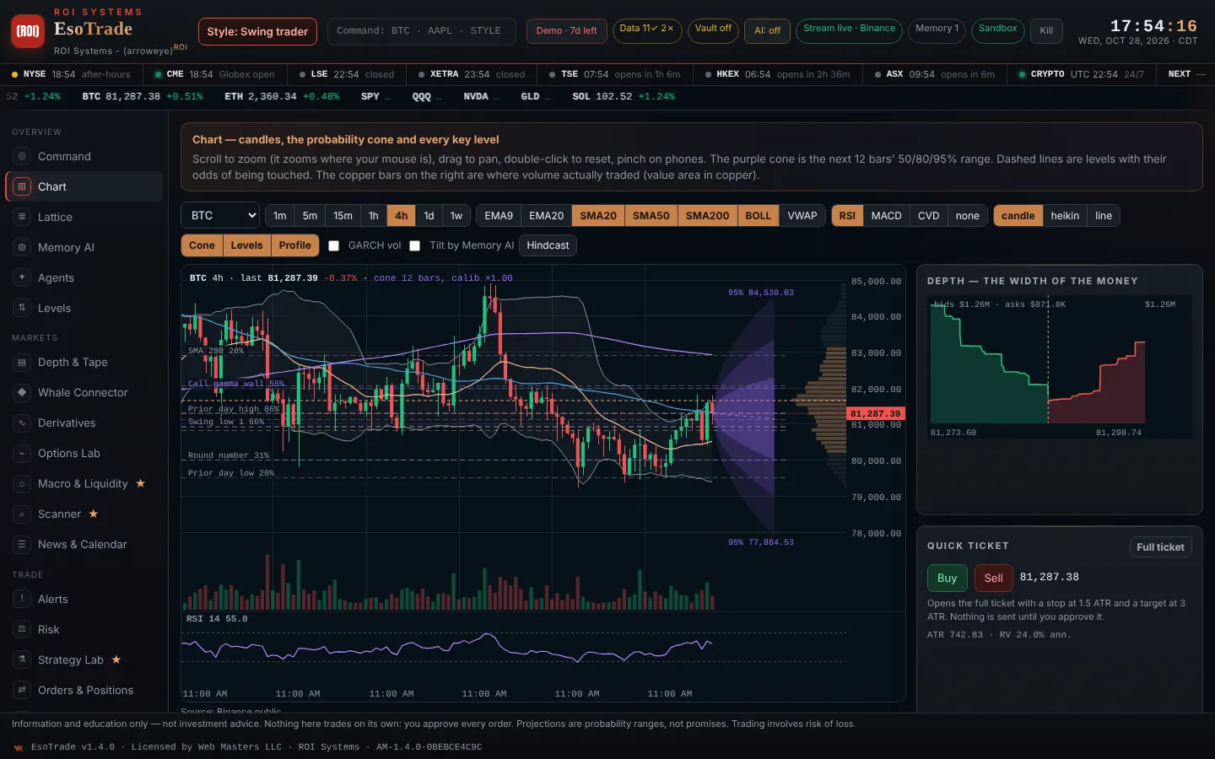Click the Chart sidebar icon
Image resolution: width=1215 pixels, height=759 pixels.
22,186
